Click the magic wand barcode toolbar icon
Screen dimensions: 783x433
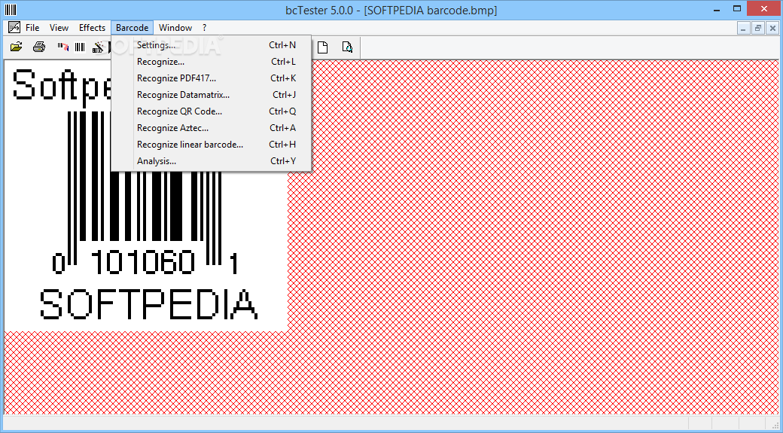click(99, 47)
